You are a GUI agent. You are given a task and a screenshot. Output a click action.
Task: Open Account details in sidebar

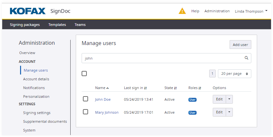point(36,79)
